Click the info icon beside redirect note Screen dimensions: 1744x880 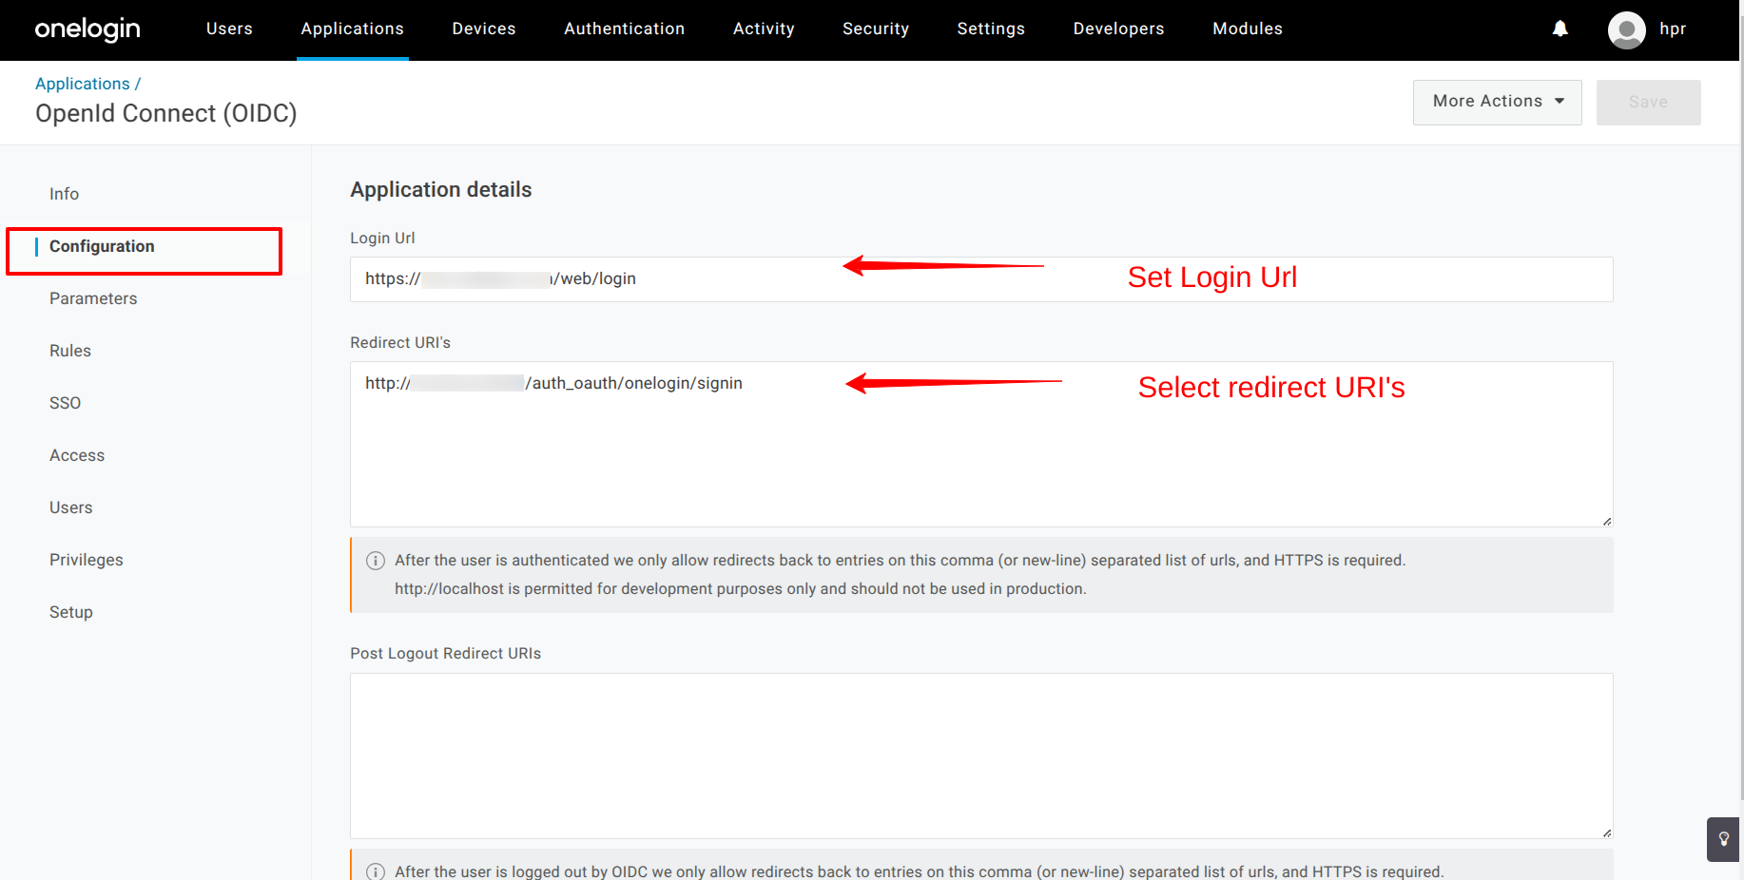[x=376, y=561]
